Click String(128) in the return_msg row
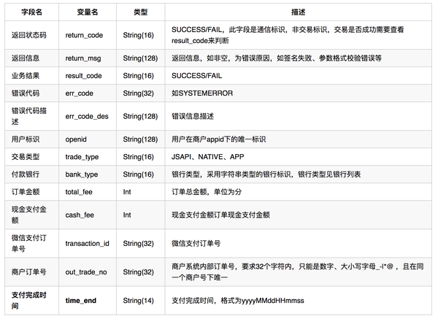Image resolution: width=438 pixels, height=319 pixels. pyautogui.click(x=140, y=58)
